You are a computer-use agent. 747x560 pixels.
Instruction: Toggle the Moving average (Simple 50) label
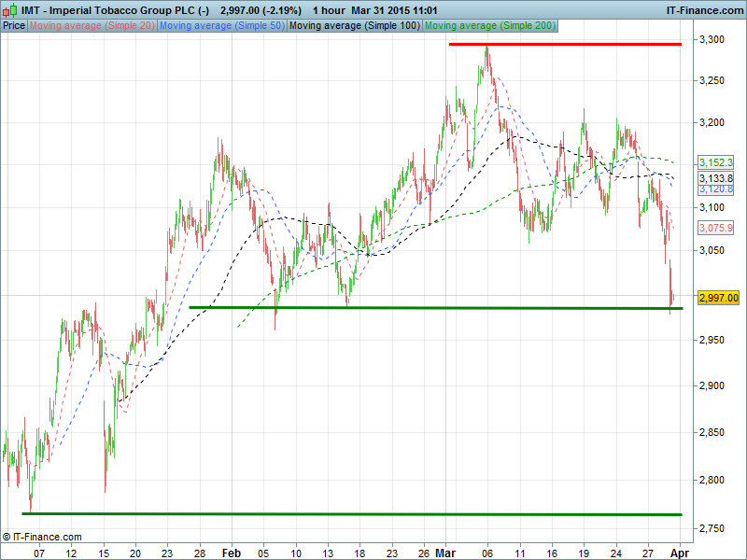coord(221,25)
